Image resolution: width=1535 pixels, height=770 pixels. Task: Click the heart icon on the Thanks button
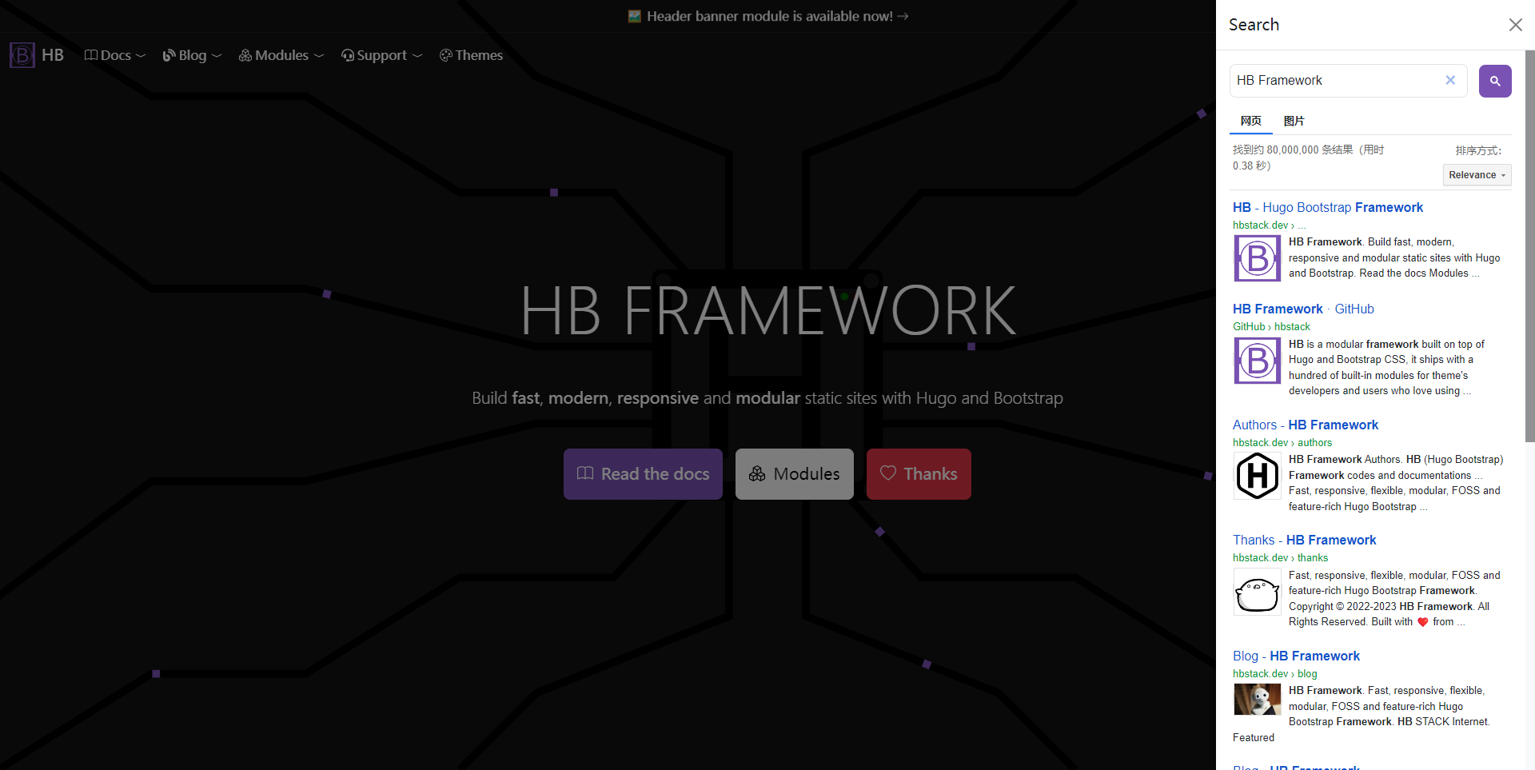pos(887,473)
